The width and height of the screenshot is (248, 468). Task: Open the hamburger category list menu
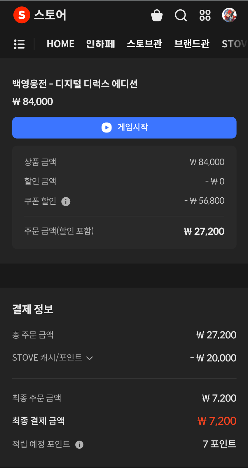click(x=19, y=44)
